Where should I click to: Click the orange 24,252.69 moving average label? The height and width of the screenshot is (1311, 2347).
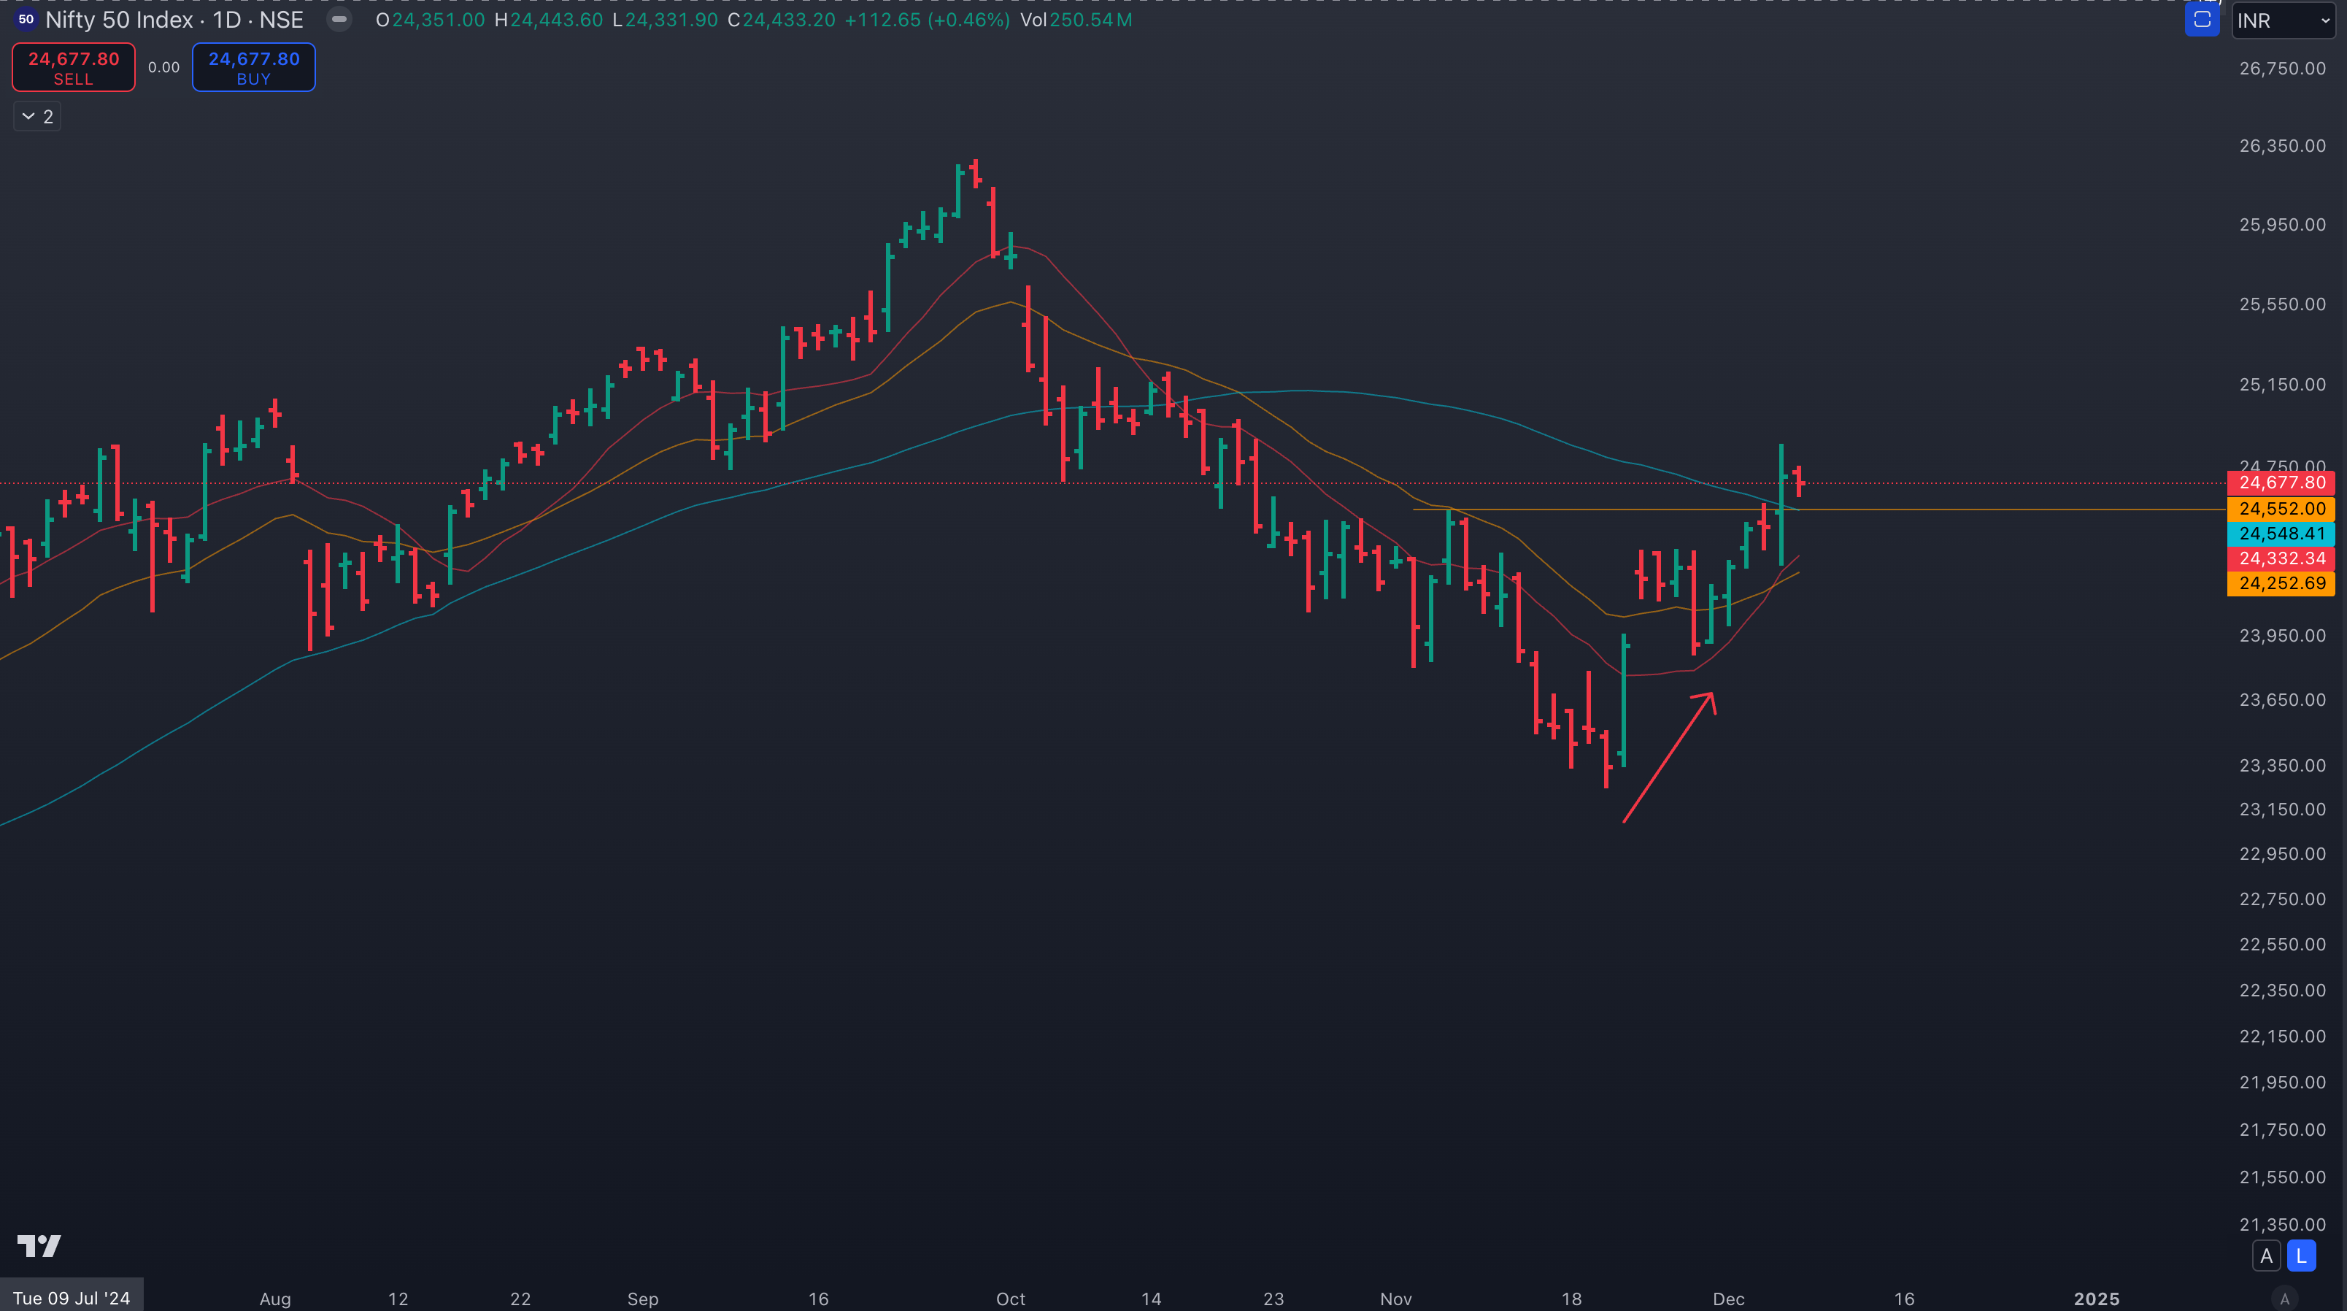point(2281,583)
